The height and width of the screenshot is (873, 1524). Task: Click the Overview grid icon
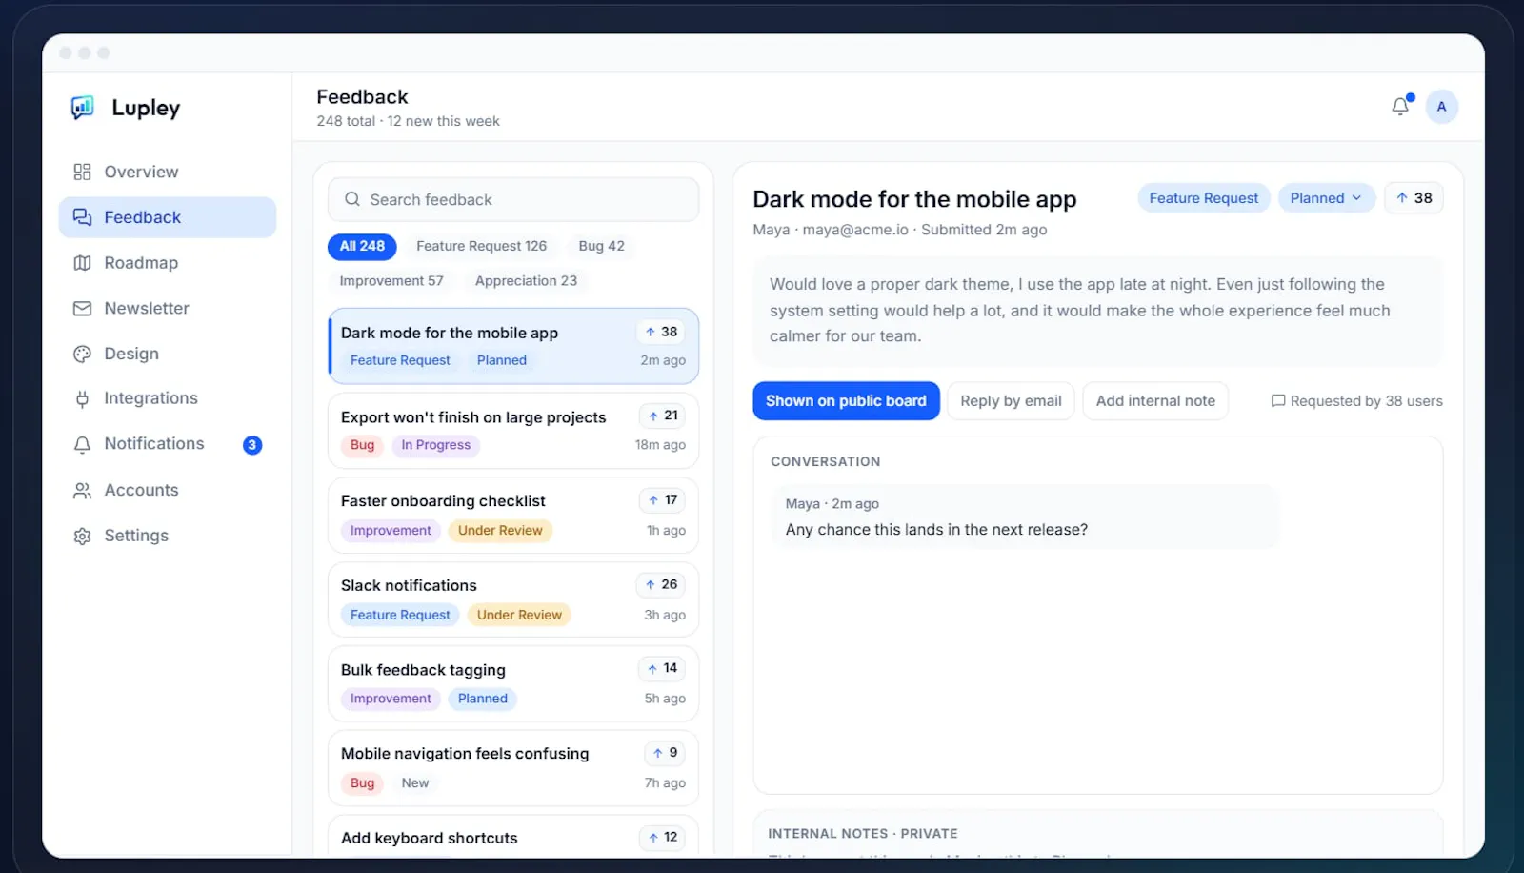coord(83,172)
